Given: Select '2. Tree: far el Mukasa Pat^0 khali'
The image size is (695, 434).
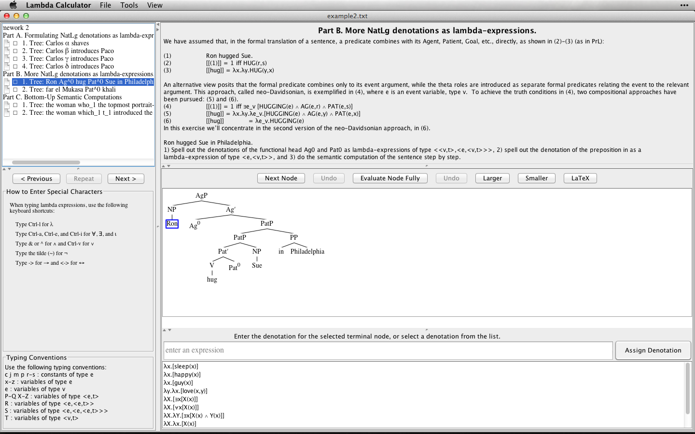Looking at the screenshot, I should click(x=69, y=90).
